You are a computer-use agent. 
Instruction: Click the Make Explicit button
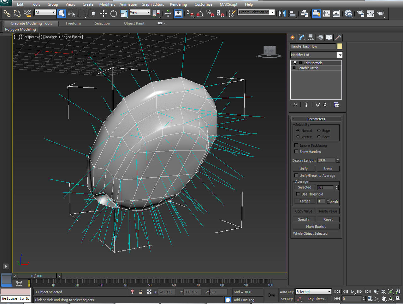316,226
